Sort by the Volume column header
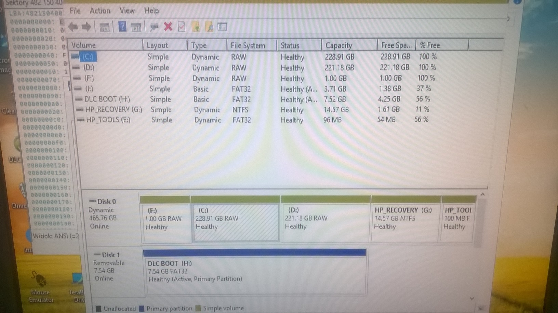This screenshot has width=558, height=313. click(105, 45)
